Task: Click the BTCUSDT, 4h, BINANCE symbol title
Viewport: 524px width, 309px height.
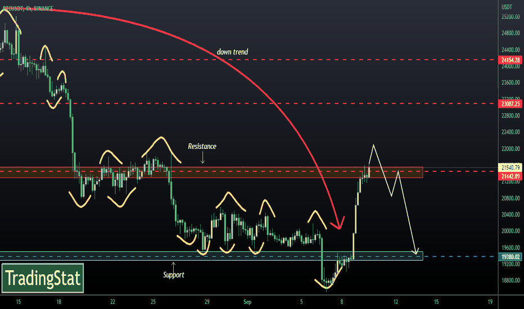Action: 28,8
